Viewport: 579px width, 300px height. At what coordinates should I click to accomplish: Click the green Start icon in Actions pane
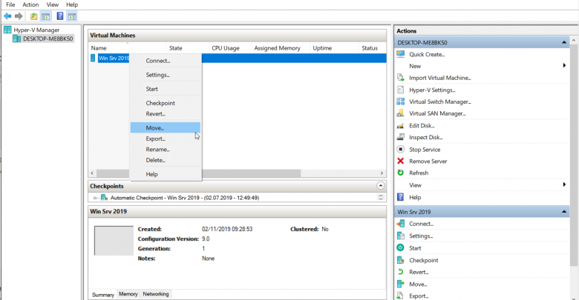[400, 247]
